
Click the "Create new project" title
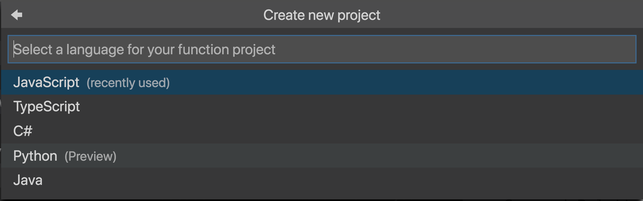321,15
